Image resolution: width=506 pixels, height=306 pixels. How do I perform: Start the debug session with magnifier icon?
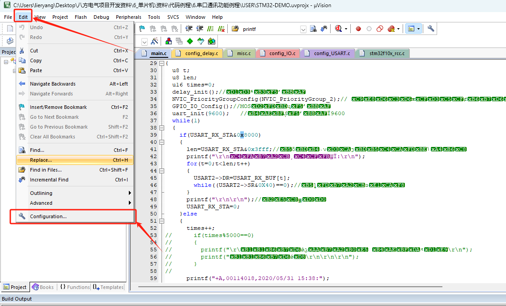pos(338,29)
